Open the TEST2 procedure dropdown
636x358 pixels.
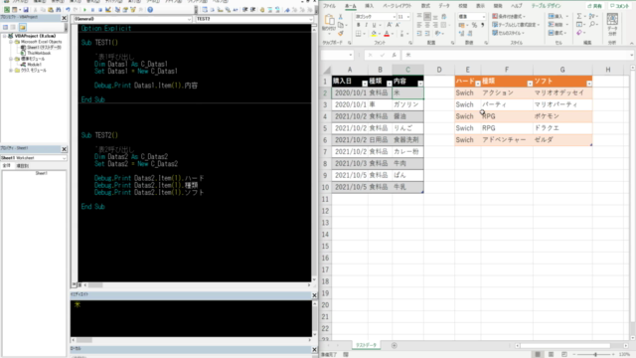(310, 19)
